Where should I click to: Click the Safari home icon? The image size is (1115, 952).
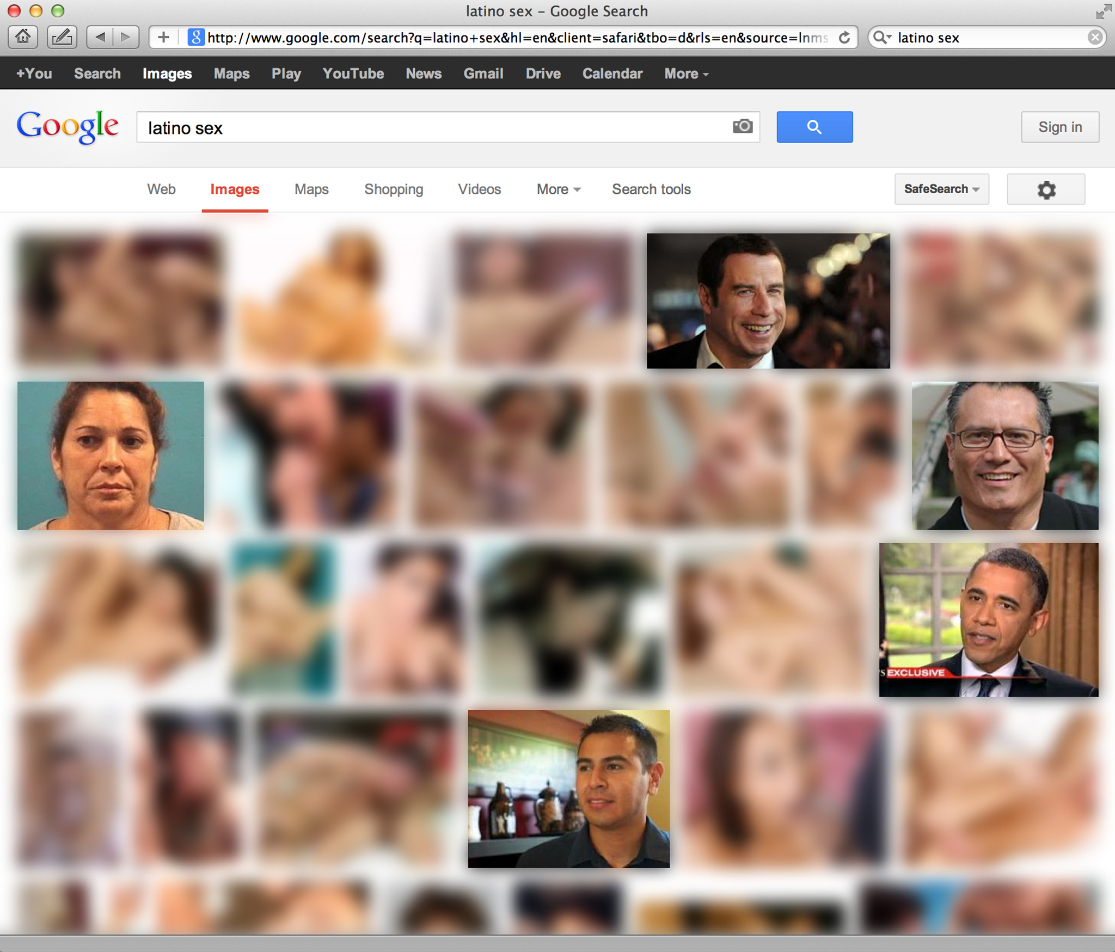pyautogui.click(x=23, y=37)
